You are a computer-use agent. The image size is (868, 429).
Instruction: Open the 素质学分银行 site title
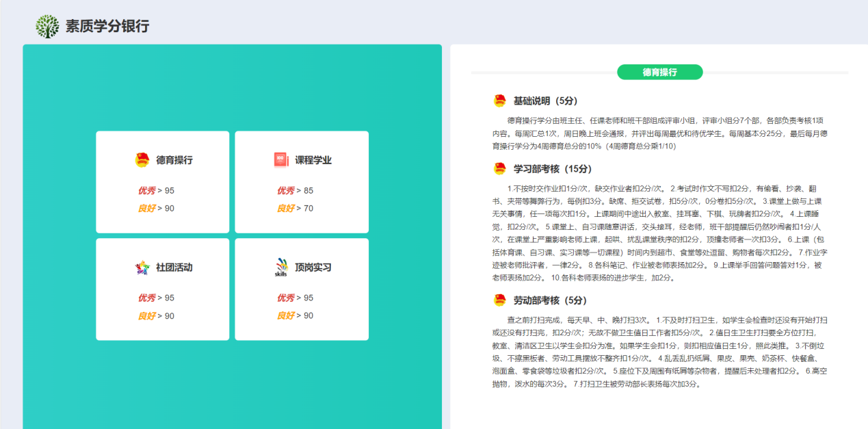point(107,27)
